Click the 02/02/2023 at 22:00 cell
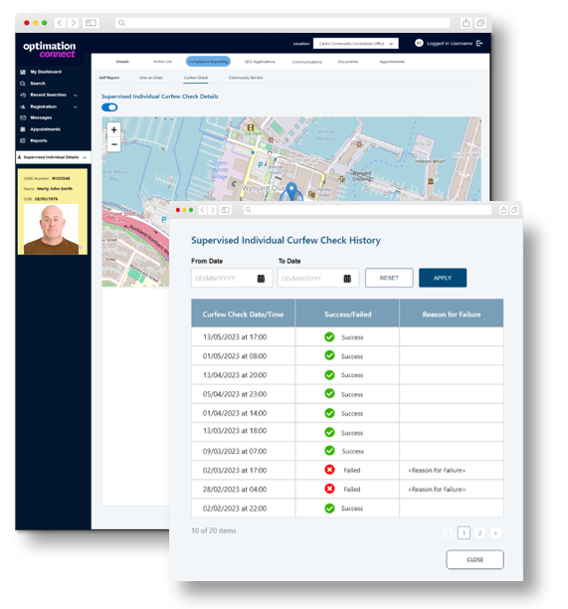This screenshot has height=609, width=568. point(243,508)
